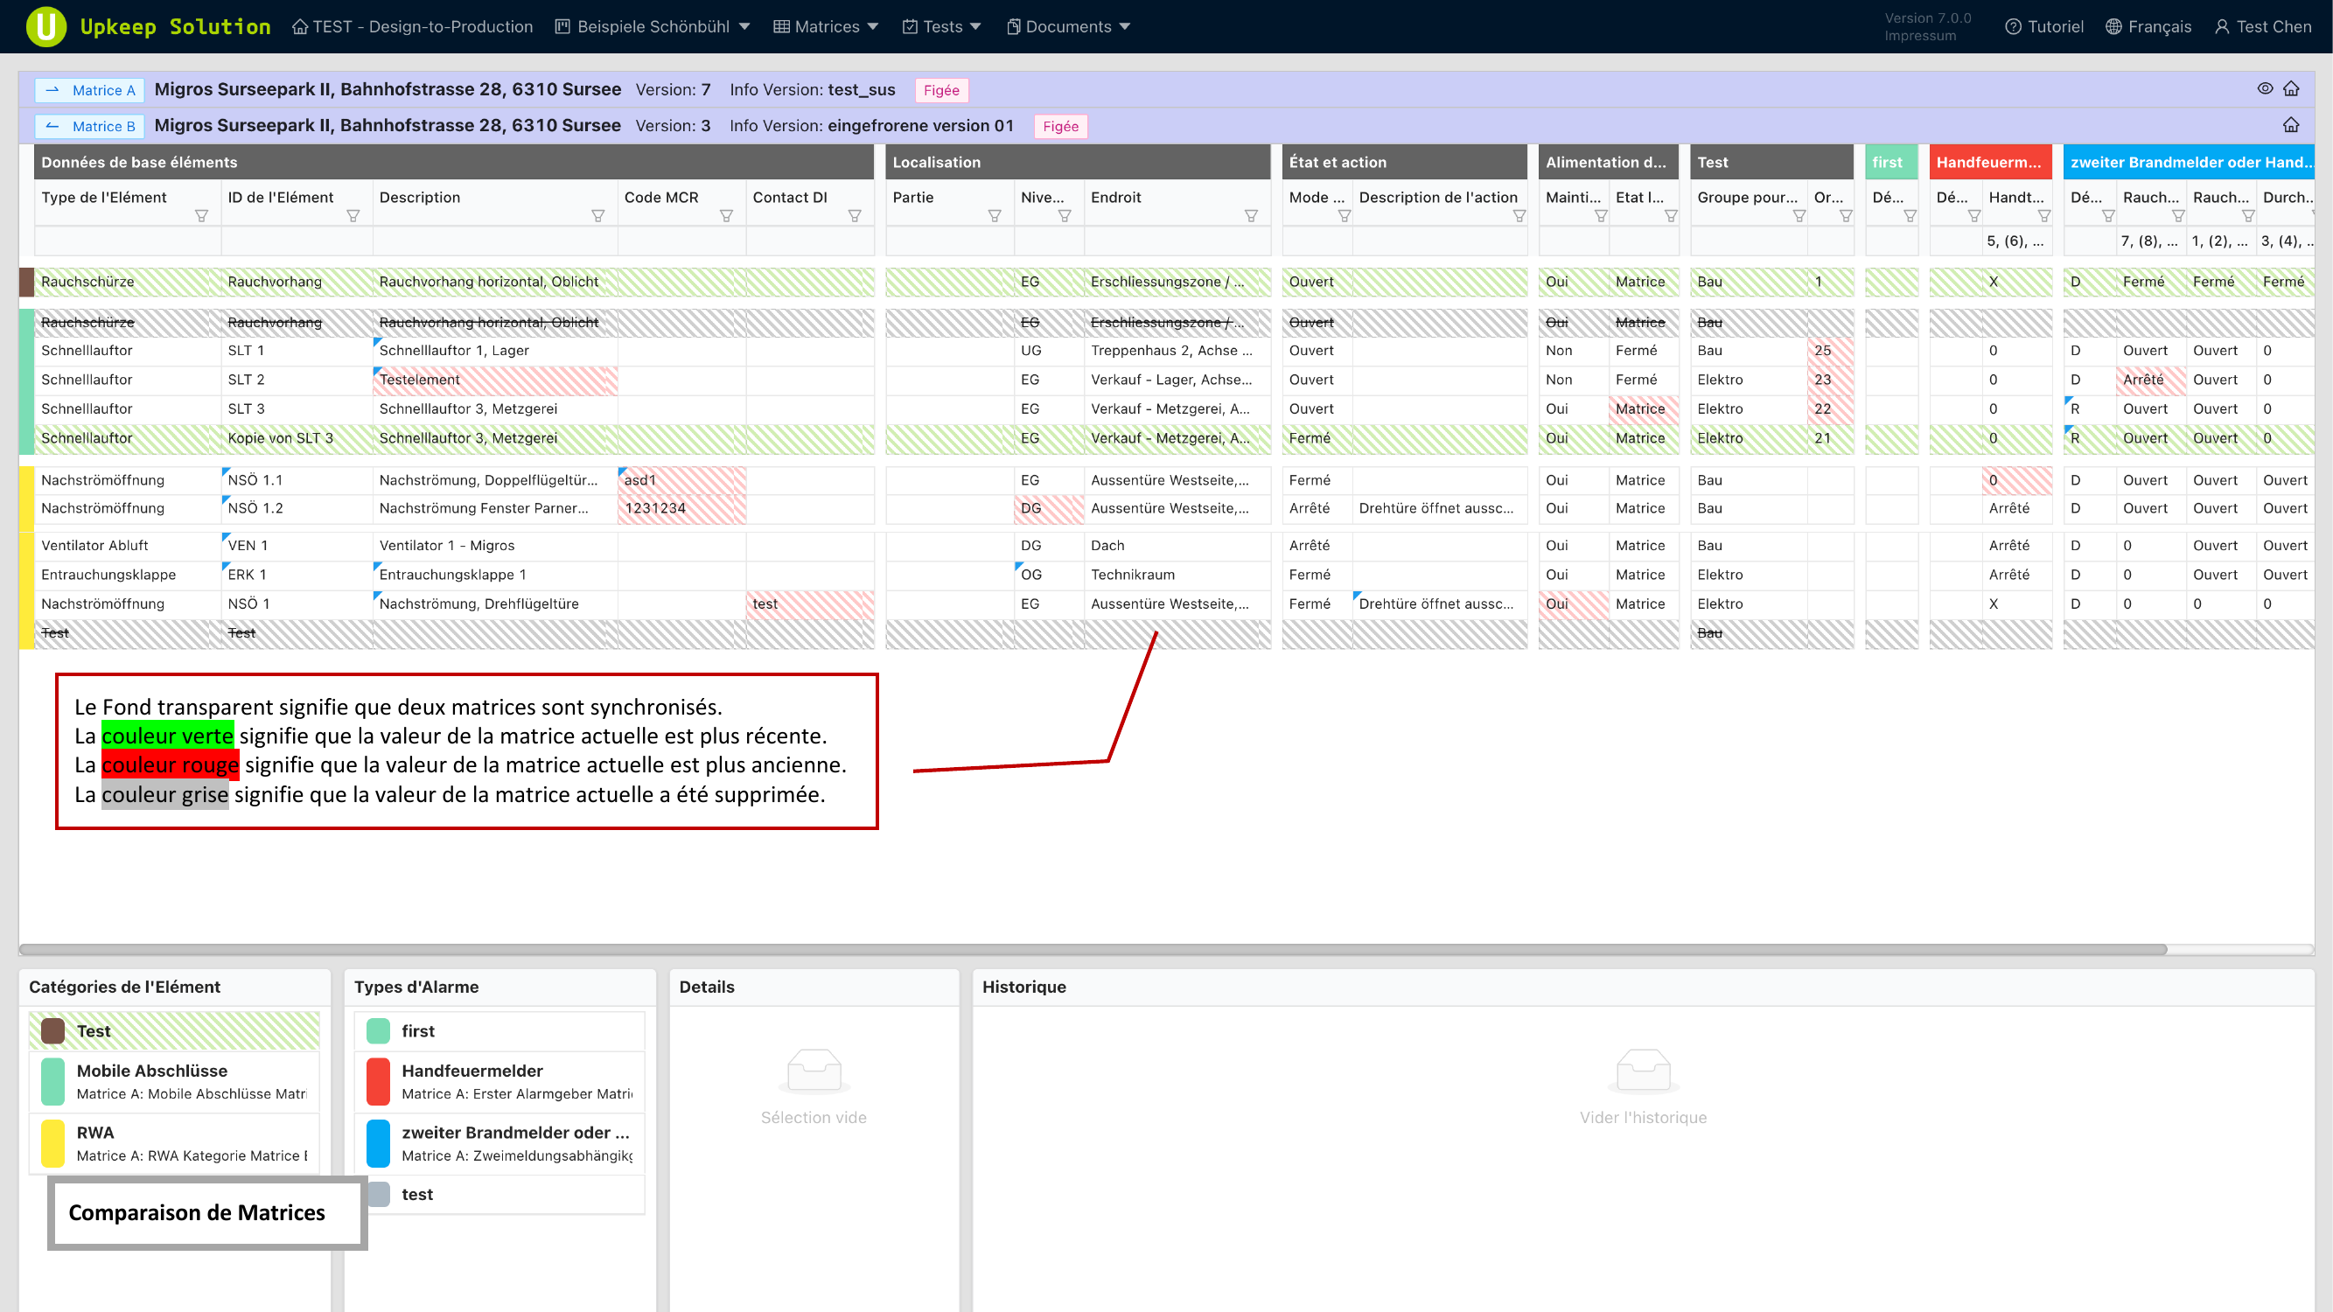Go to TEST - Design-to-Production home

click(412, 26)
